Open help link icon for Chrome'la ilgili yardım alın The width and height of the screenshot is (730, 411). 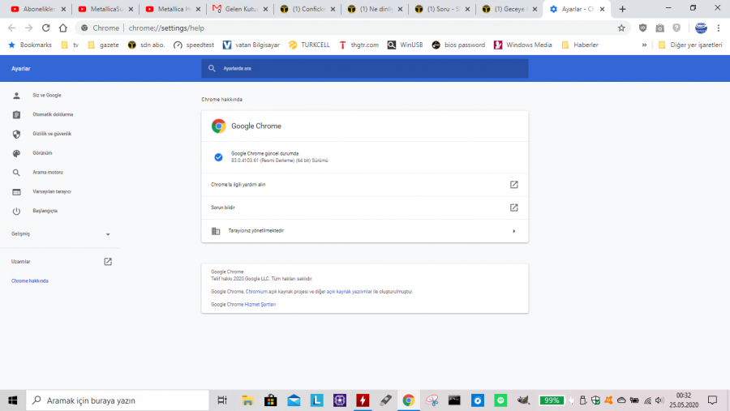(x=513, y=185)
